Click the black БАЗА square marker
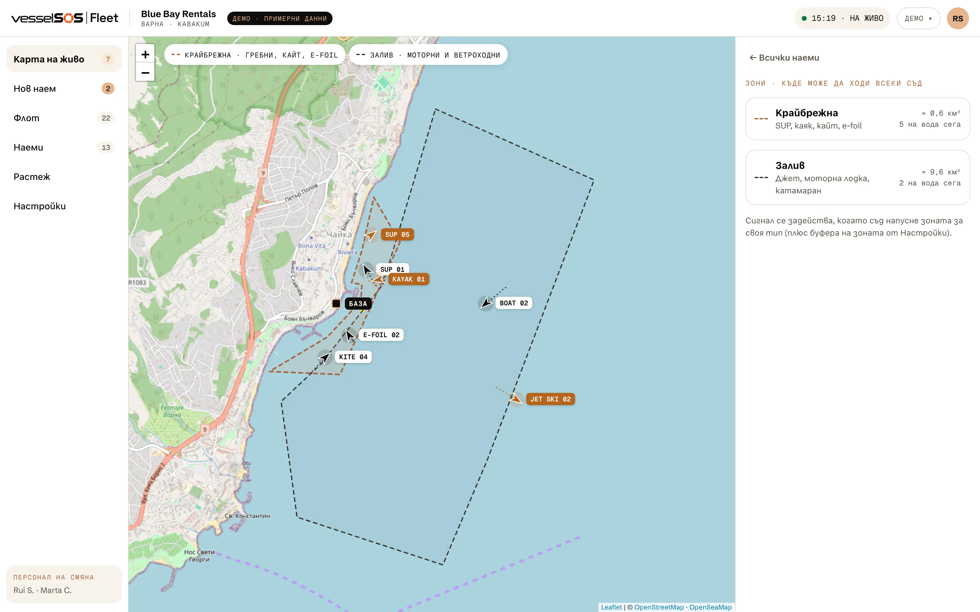980x612 pixels. coord(336,304)
